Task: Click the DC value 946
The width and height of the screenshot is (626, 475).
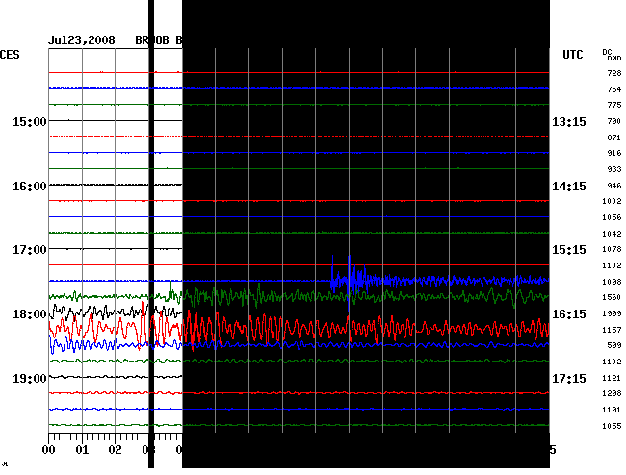Action: point(614,186)
